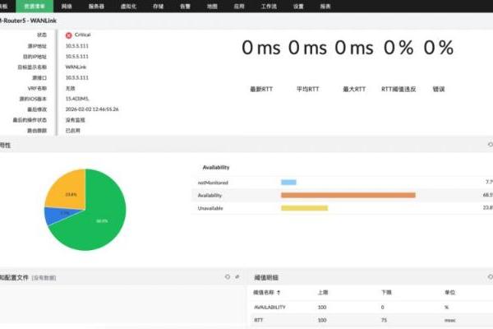Click the bold 'Availability' chart heading
Viewport: 493px width, 329px height.
tap(216, 167)
